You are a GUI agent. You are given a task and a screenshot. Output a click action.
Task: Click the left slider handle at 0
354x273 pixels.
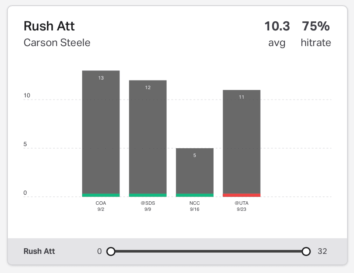click(111, 251)
